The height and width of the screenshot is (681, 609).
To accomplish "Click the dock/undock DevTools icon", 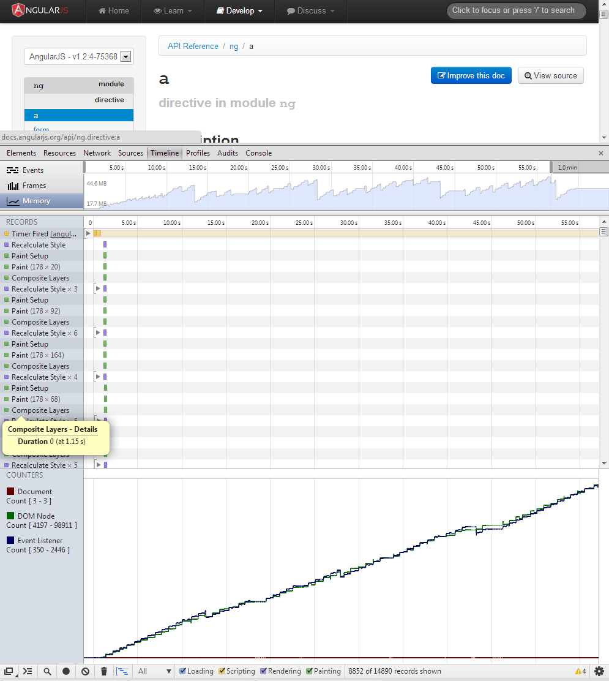I will click(9, 671).
